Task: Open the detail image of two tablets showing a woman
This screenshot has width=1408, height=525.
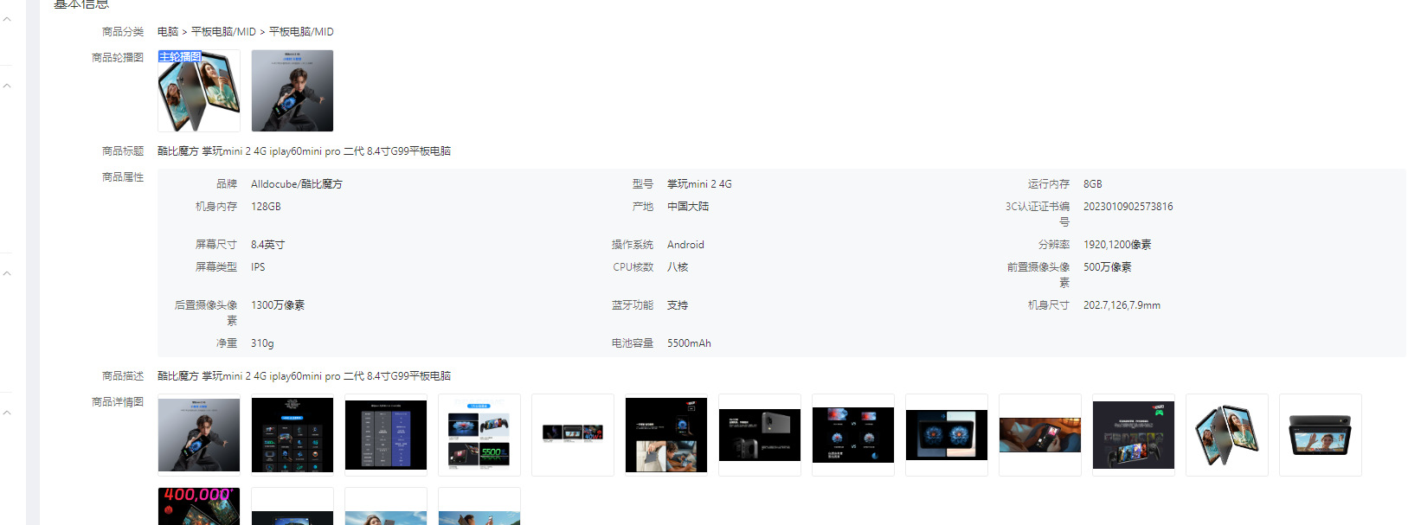Action: point(1227,435)
